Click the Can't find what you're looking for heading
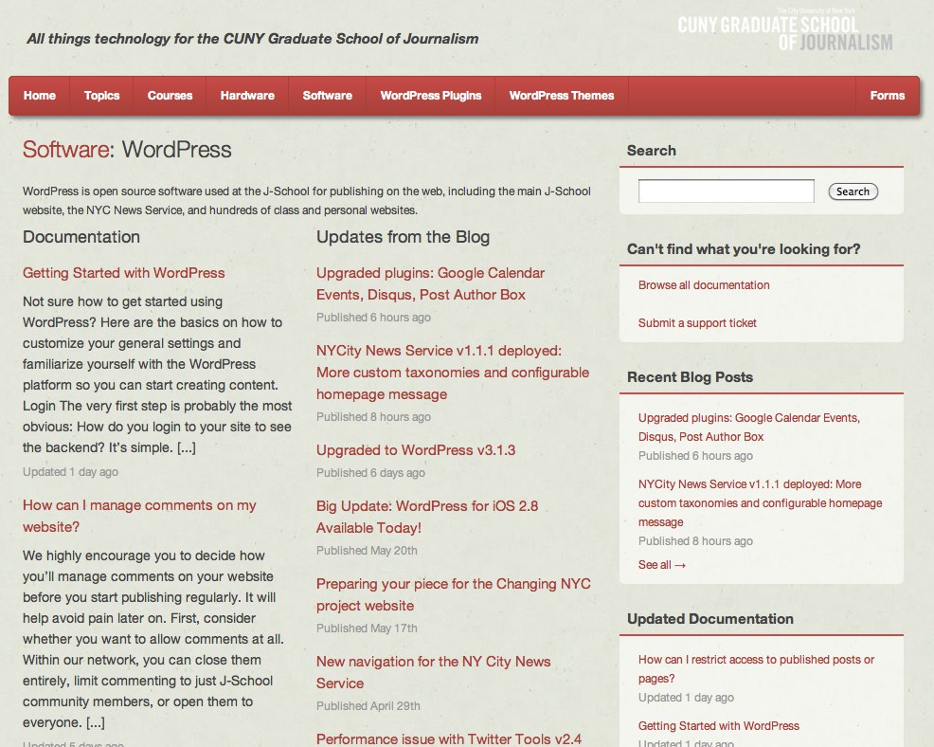 coord(744,249)
